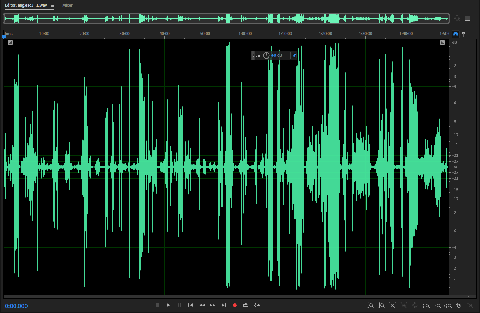
Task: Toggle Skip Selection
Action: pyautogui.click(x=257, y=305)
